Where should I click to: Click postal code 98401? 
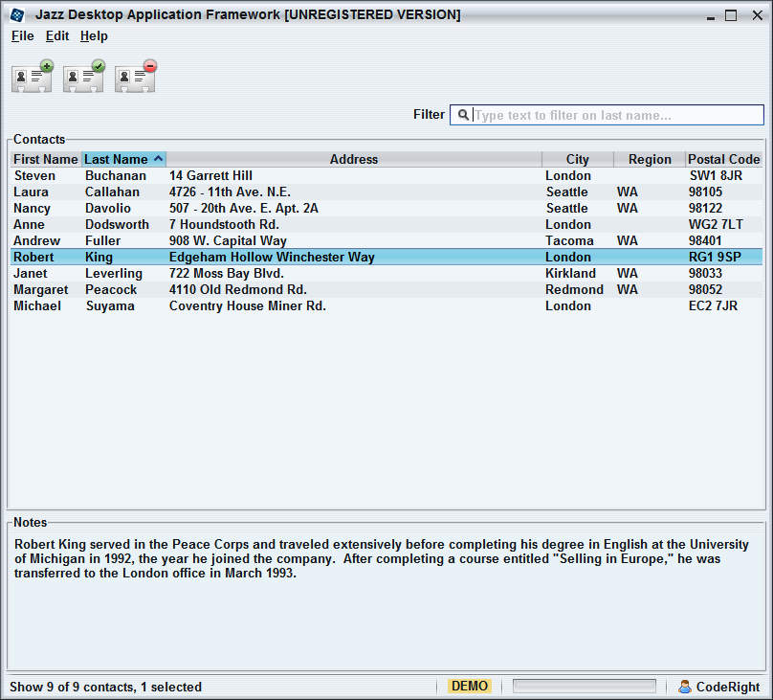click(705, 240)
